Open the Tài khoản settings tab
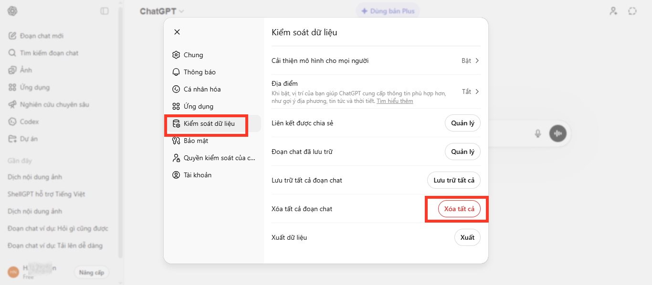This screenshot has width=652, height=285. (198, 175)
